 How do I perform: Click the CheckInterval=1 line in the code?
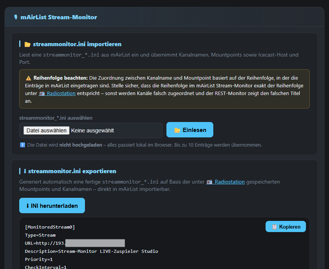click(46, 267)
